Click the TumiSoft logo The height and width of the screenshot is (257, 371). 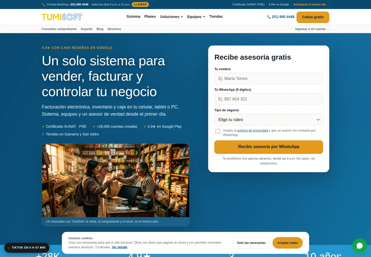click(x=62, y=17)
